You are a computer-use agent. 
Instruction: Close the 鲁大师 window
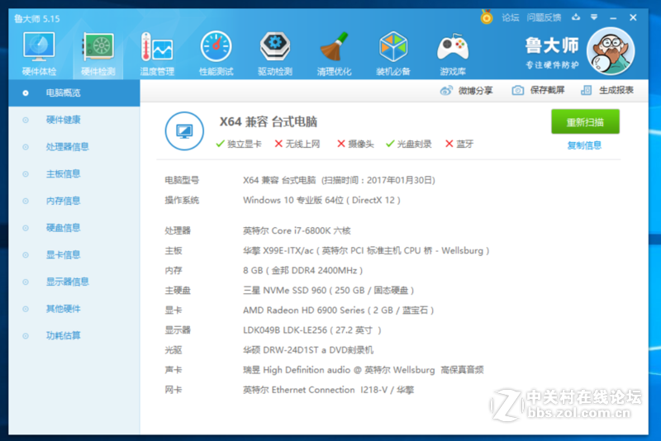pos(633,17)
